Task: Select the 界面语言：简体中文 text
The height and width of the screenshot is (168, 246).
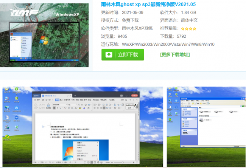Action: [x=179, y=20]
